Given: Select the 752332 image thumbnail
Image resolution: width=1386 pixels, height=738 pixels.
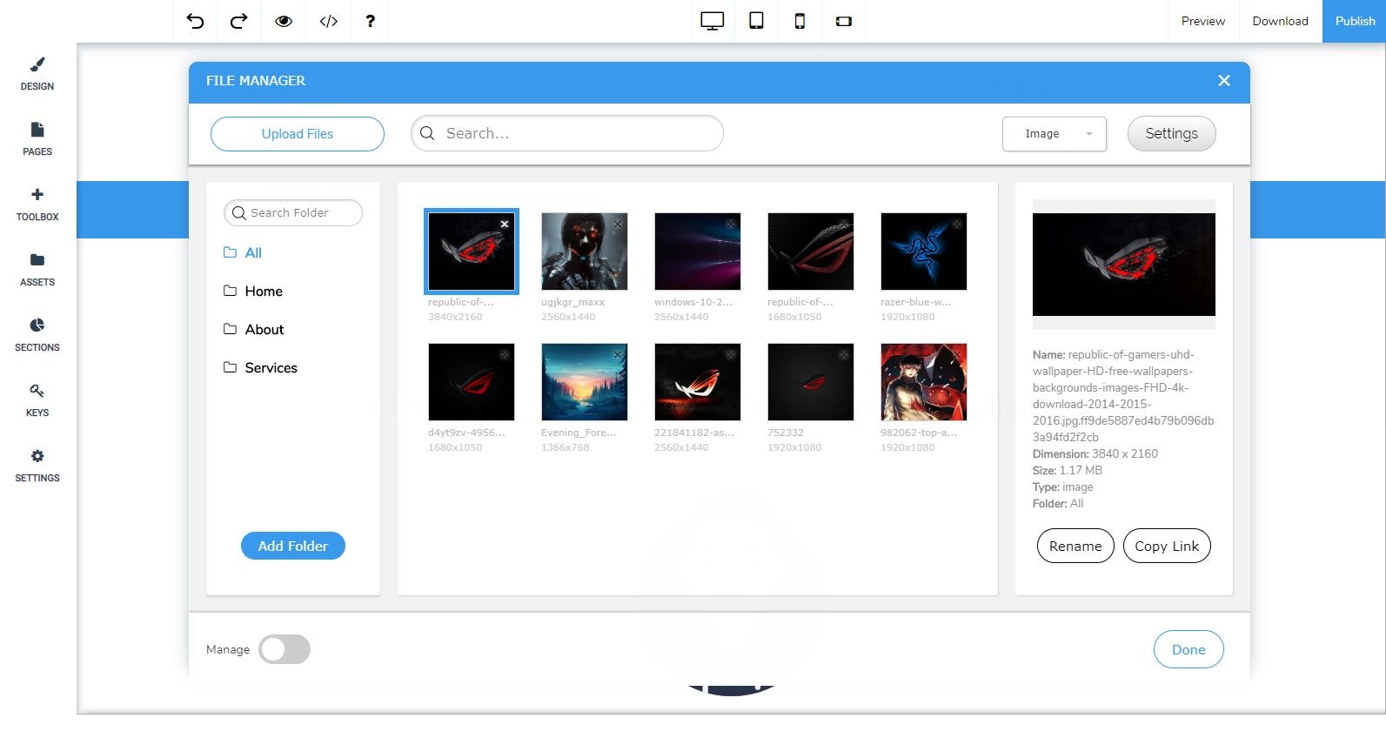Looking at the screenshot, I should [811, 382].
